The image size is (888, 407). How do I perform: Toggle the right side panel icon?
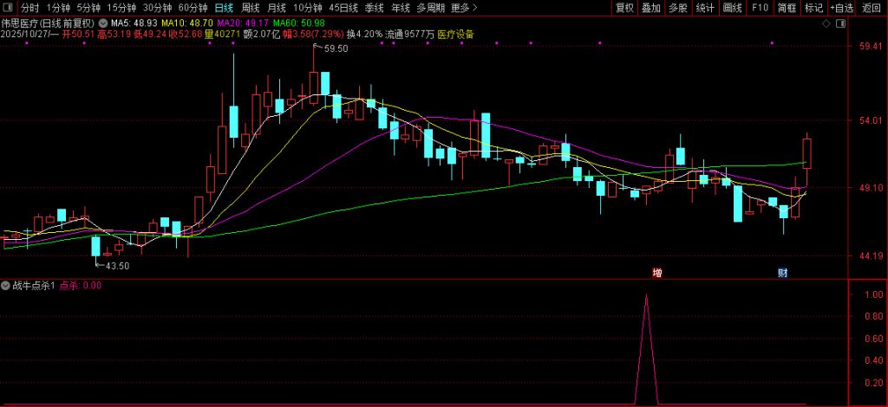coord(841,23)
